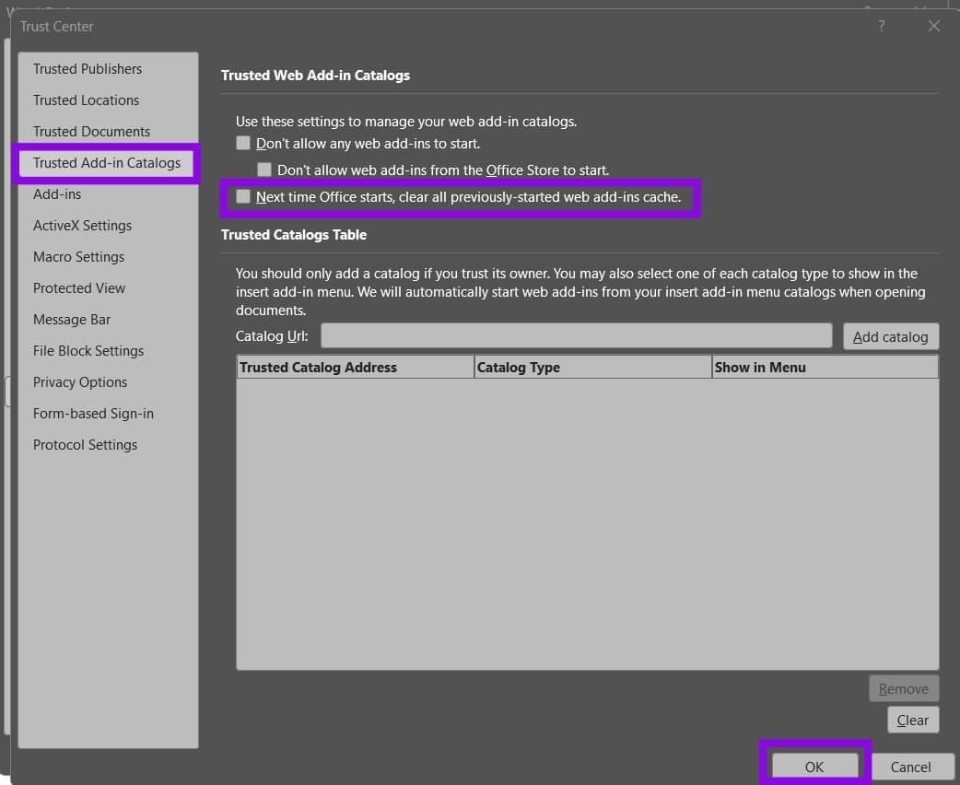Go to Macro Settings
The image size is (960, 785).
[x=79, y=256]
